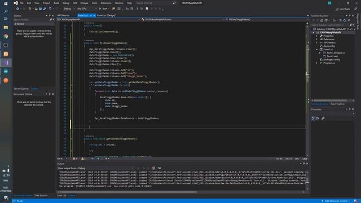Toggle Word Wrap icon in Output panel
This screenshot has width=361, height=203.
(x=159, y=168)
